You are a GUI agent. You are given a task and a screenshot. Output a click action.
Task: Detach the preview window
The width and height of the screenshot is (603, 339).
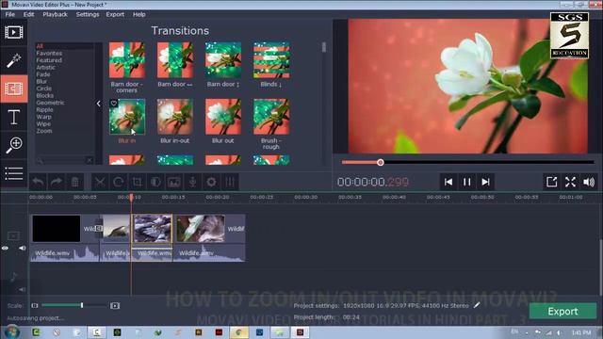pos(552,182)
